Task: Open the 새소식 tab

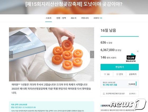Action: tap(73, 18)
